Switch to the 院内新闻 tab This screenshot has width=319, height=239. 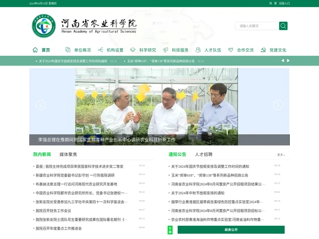[x=42, y=154]
